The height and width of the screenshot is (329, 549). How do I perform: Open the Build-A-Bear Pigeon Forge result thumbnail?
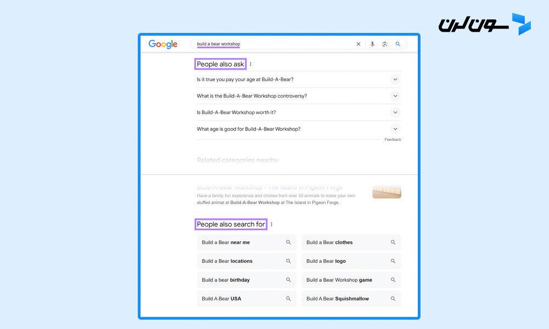click(x=386, y=191)
